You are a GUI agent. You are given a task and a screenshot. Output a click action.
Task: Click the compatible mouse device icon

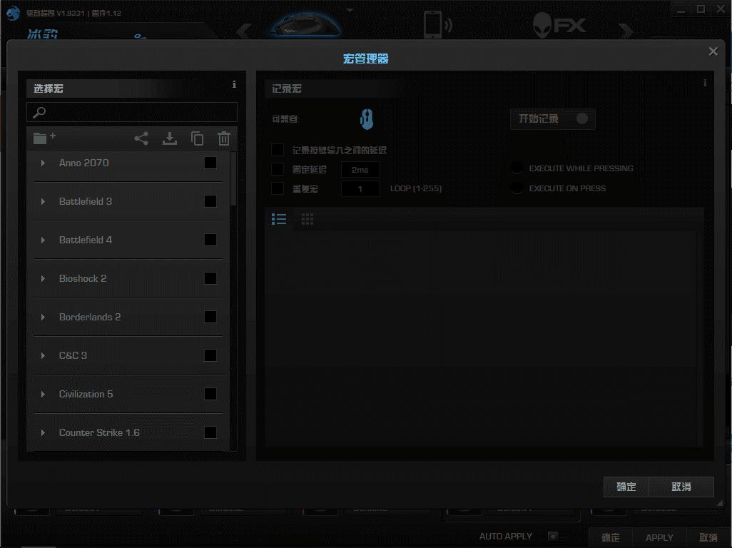click(x=367, y=119)
